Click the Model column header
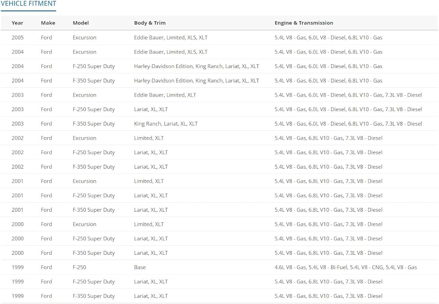The image size is (439, 304). click(81, 23)
